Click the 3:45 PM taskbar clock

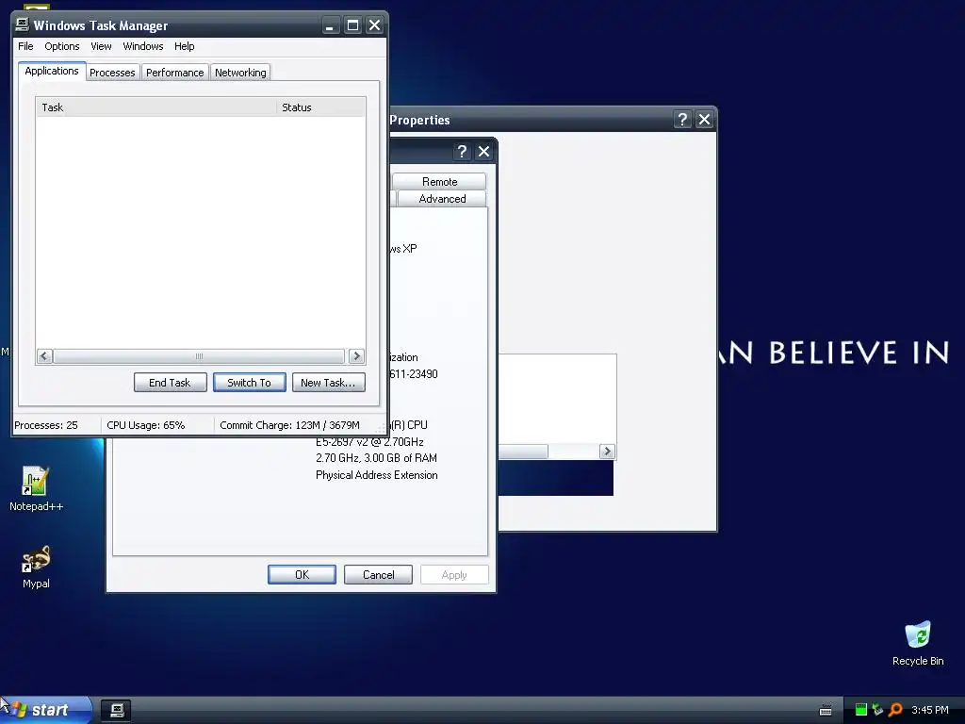(930, 710)
